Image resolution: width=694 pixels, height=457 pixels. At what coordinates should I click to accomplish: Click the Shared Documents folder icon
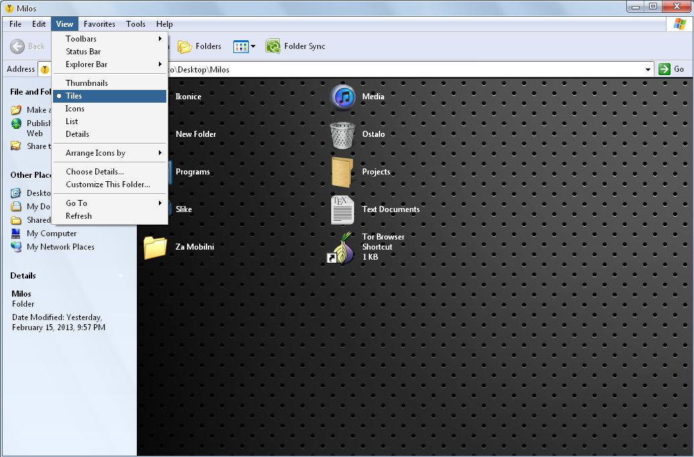tap(16, 220)
